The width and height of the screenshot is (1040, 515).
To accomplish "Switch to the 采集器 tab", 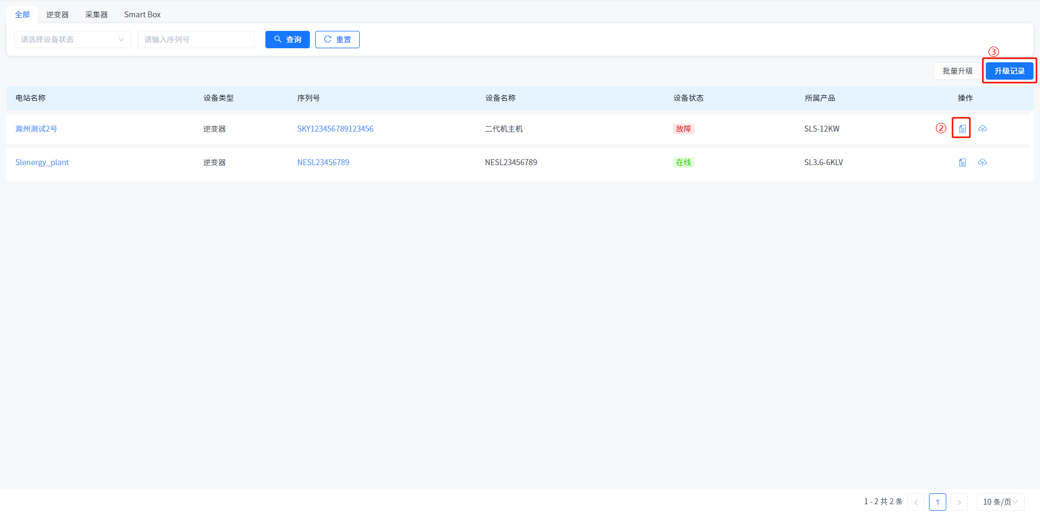I will (96, 15).
